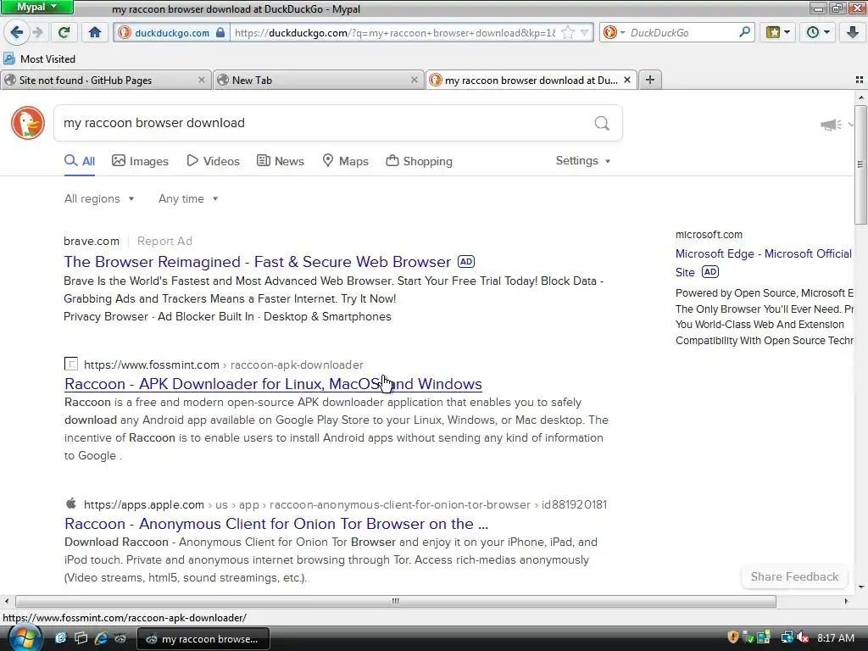
Task: Click the horizontal scrollbar right arrow
Action: (846, 601)
